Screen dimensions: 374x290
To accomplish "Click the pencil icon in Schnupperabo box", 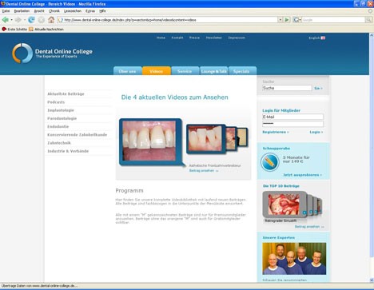I will click(x=269, y=162).
